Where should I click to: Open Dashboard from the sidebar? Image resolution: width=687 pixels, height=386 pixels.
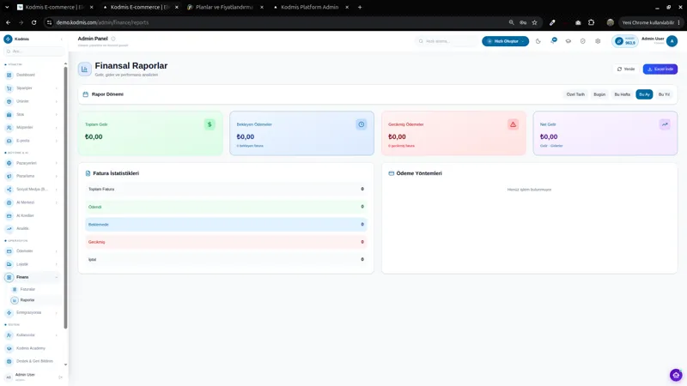(26, 75)
